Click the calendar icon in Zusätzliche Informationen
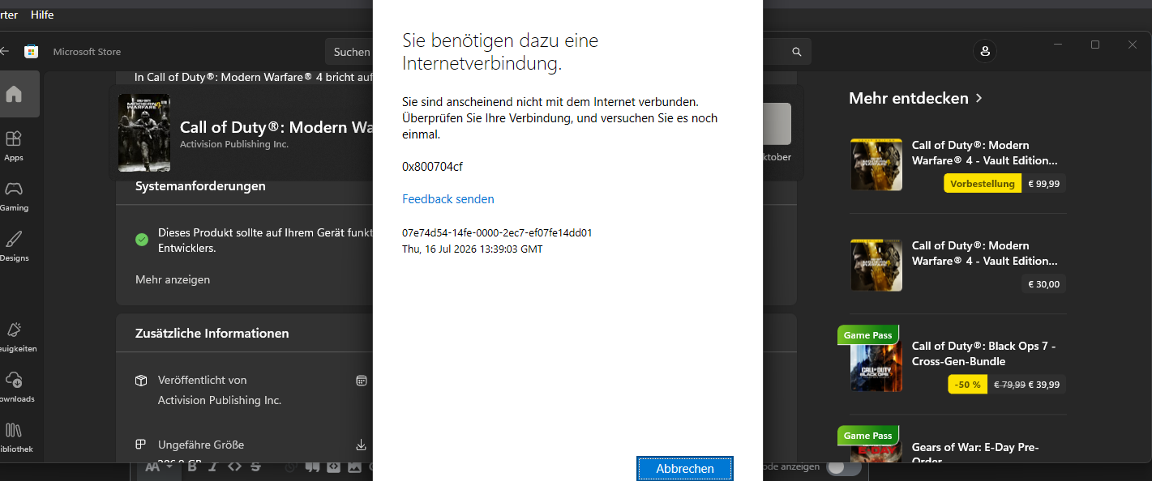 pos(362,381)
